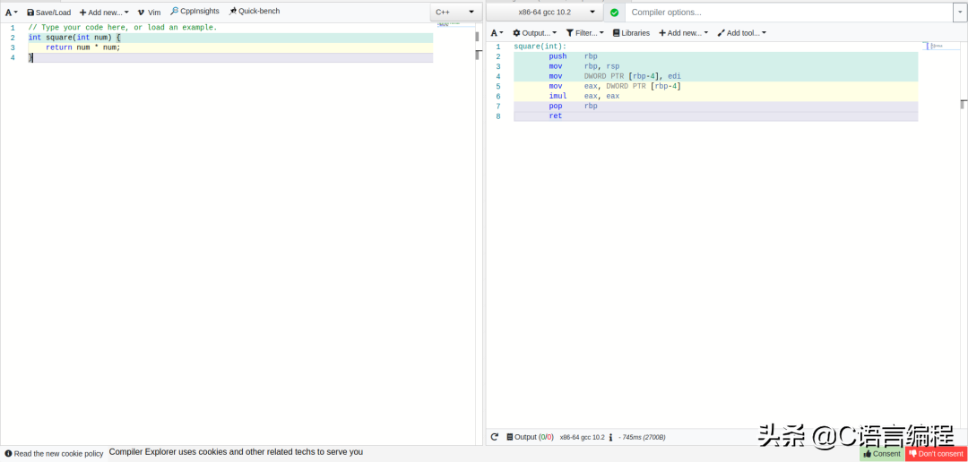The image size is (968, 462).
Task: Click the Don't consent button
Action: coord(936,453)
